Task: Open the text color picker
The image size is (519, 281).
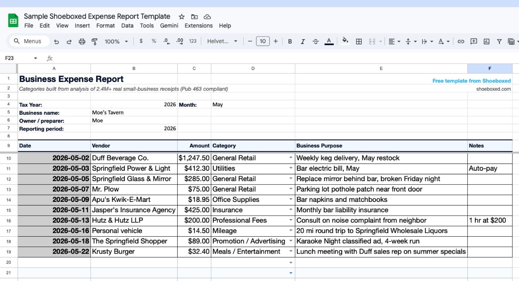Action: pyautogui.click(x=329, y=41)
